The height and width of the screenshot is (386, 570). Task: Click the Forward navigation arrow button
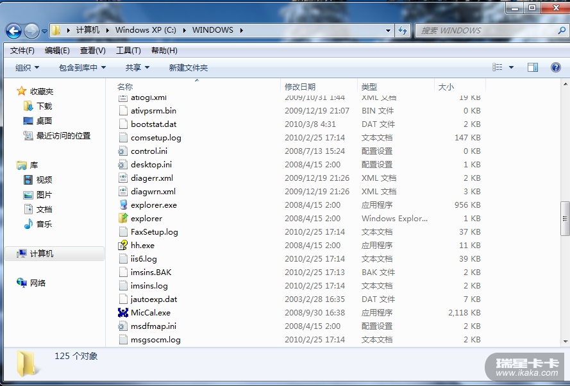(31, 31)
